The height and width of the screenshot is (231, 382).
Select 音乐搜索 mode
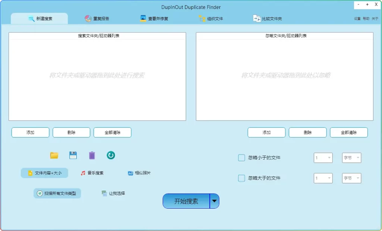(x=92, y=173)
